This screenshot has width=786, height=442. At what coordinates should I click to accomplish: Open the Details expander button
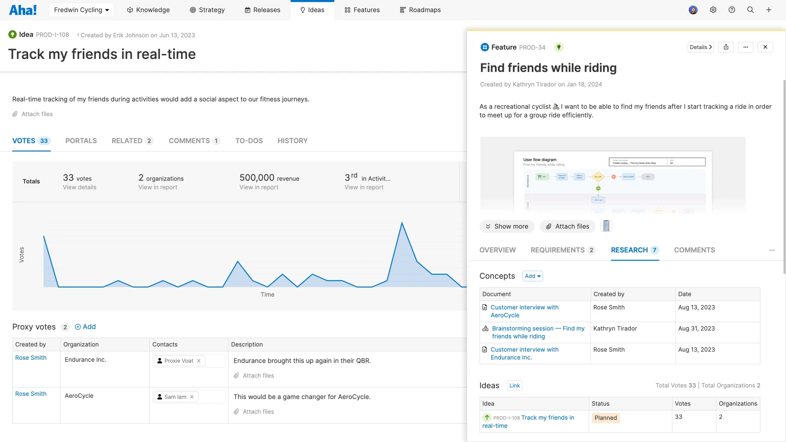pos(700,47)
